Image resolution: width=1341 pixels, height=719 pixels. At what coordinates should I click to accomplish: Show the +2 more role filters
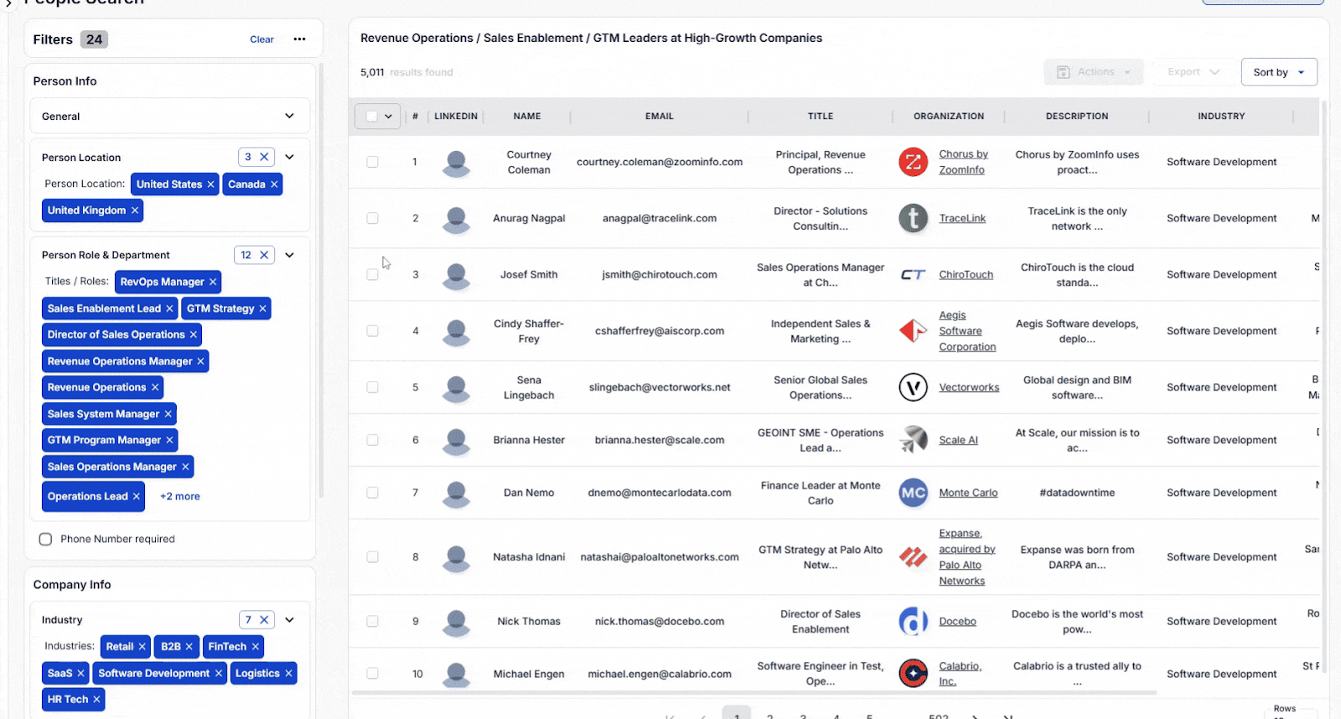point(180,497)
